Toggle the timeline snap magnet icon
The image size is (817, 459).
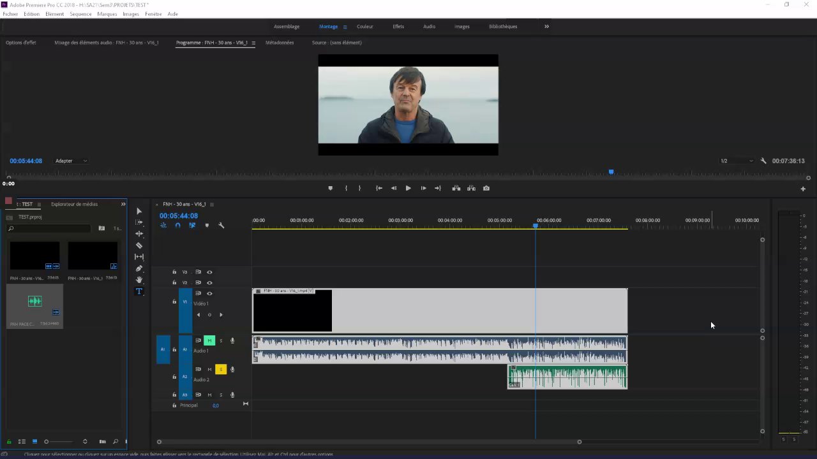pos(177,225)
